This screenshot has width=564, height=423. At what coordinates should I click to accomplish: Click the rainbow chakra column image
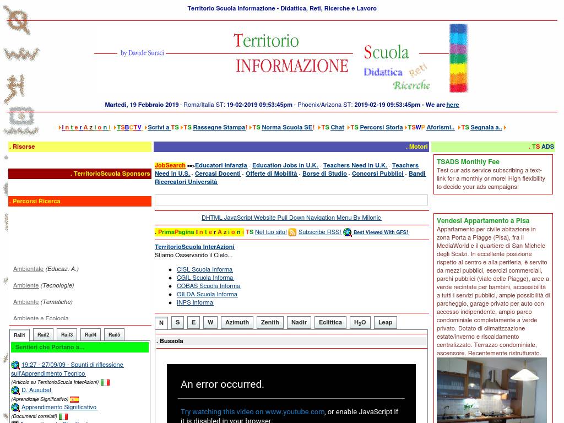click(458, 58)
